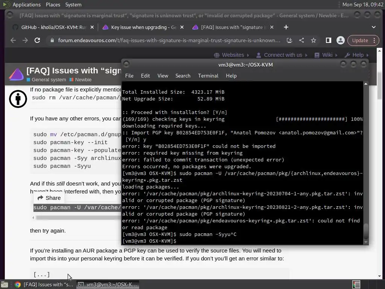Click the terminal scrollbar up arrow
This screenshot has width=385, height=289.
(x=366, y=84)
